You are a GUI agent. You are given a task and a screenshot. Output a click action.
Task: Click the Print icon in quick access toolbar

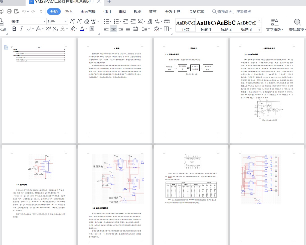coord(9,11)
